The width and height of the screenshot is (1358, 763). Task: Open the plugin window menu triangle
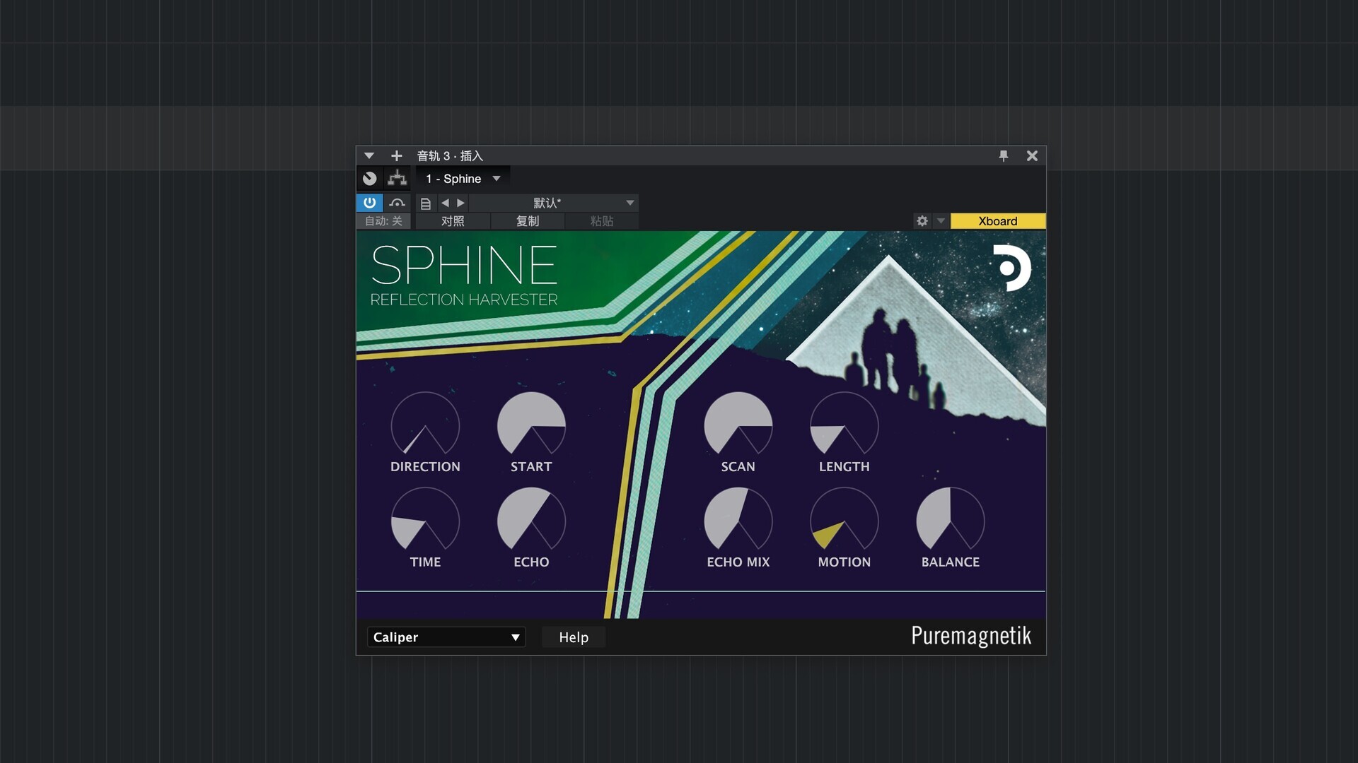tap(369, 155)
